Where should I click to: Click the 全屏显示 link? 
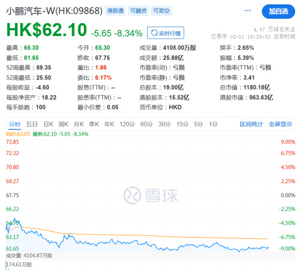click(280, 124)
